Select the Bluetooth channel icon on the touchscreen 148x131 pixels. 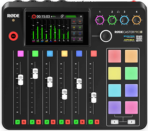tap(51, 40)
